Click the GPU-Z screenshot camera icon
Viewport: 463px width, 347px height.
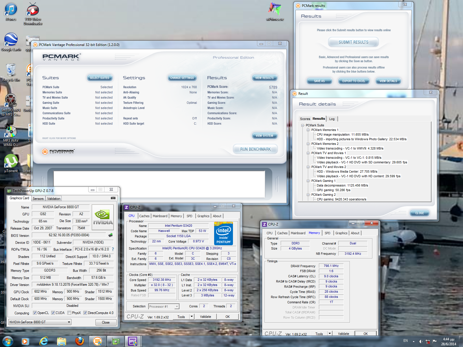pyautogui.click(x=113, y=198)
